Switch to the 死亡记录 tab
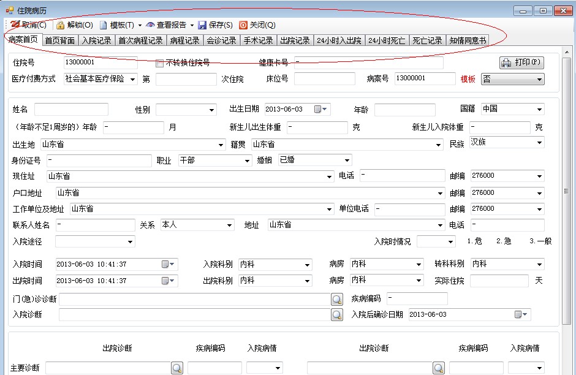The image size is (576, 375). pyautogui.click(x=427, y=40)
